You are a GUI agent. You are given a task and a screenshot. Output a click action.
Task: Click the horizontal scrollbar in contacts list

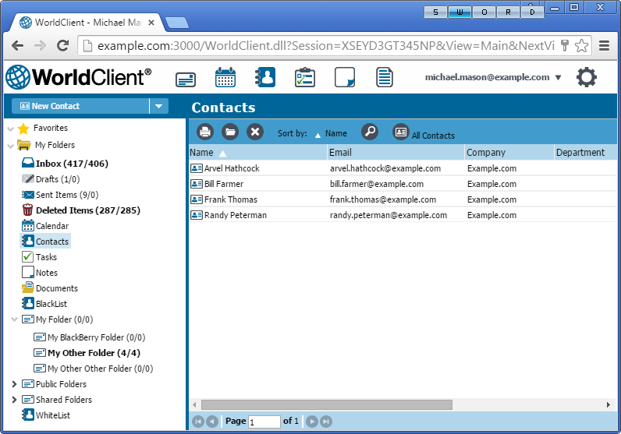coord(326,404)
